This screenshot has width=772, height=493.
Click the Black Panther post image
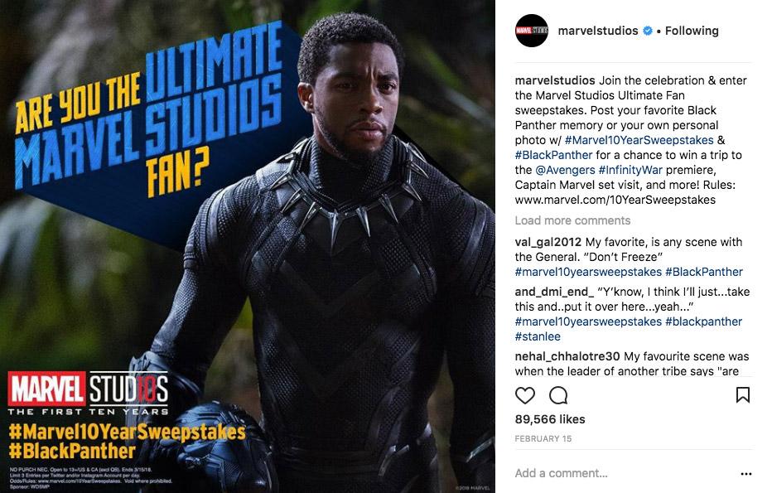248,246
